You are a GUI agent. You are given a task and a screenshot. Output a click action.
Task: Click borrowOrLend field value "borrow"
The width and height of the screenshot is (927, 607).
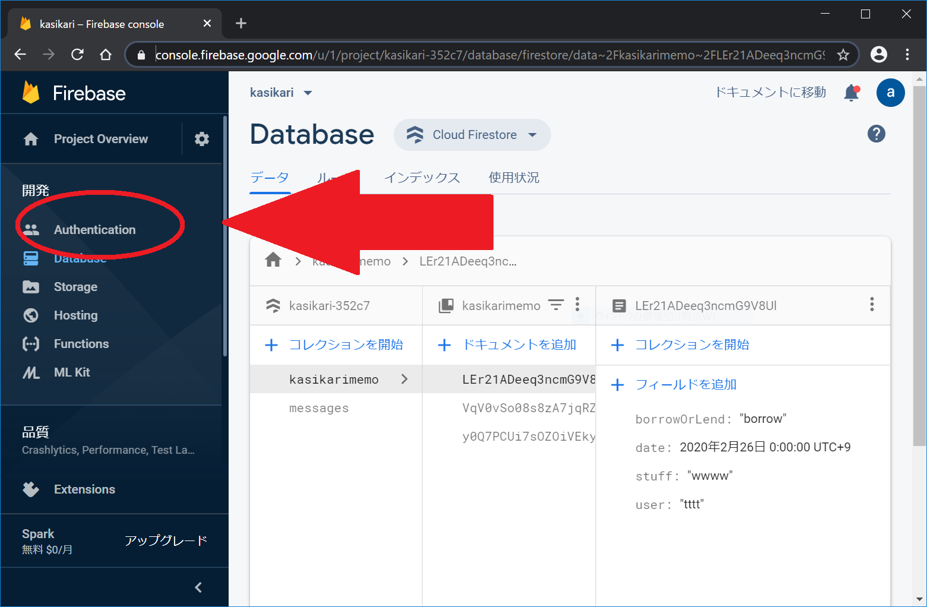coord(763,419)
